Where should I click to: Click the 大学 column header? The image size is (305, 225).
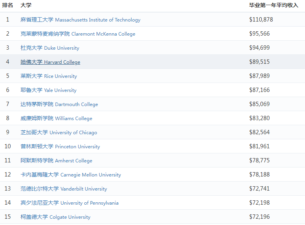pyautogui.click(x=26, y=5)
